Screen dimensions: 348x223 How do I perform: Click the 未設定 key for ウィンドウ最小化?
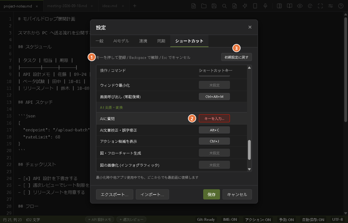(214, 85)
